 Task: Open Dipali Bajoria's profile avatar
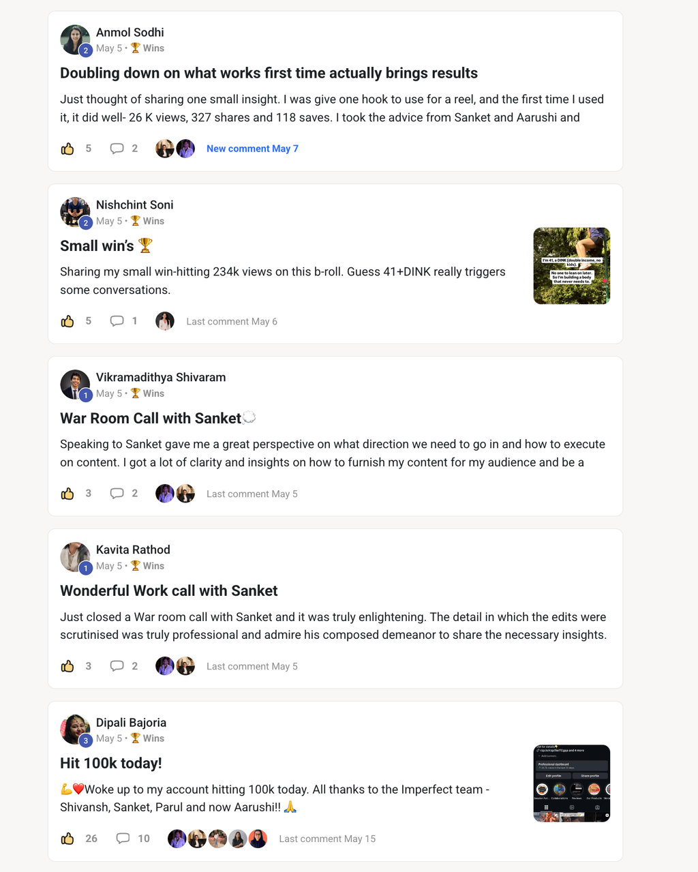(75, 730)
